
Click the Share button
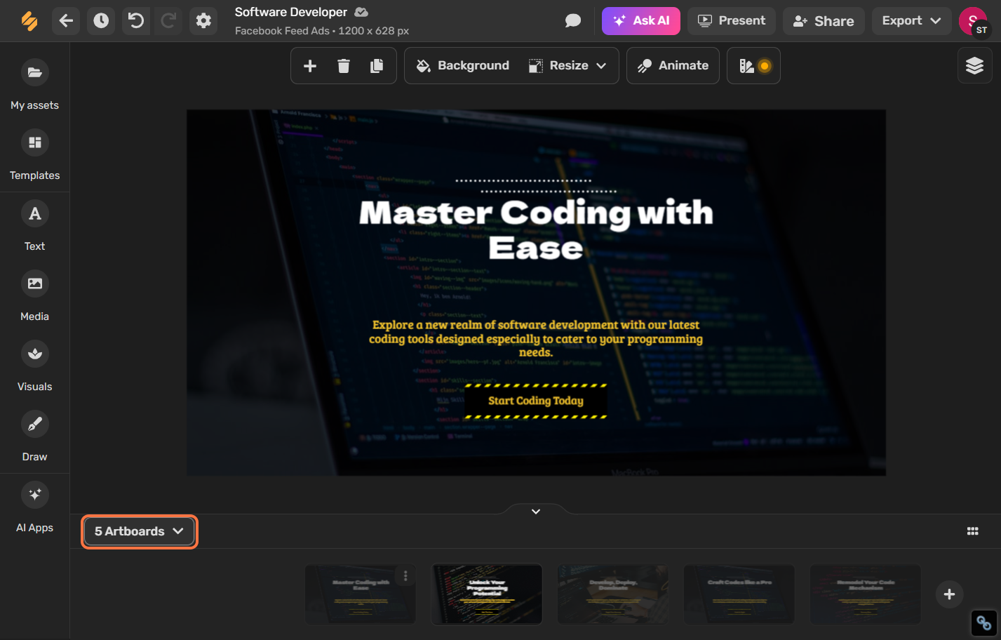824,21
